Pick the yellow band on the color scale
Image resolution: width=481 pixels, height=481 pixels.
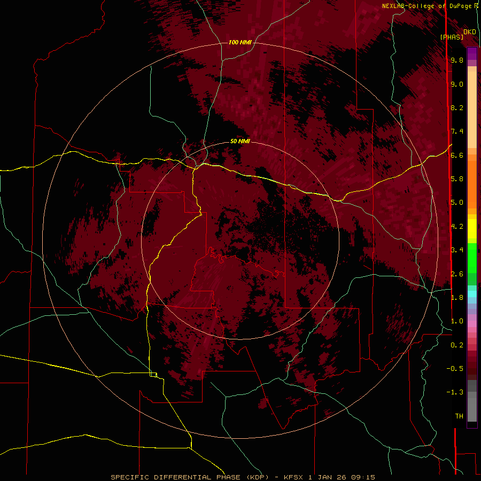pos(472,229)
